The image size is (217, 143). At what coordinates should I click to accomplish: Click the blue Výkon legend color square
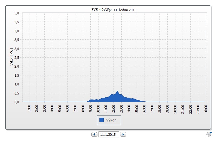[102, 120]
